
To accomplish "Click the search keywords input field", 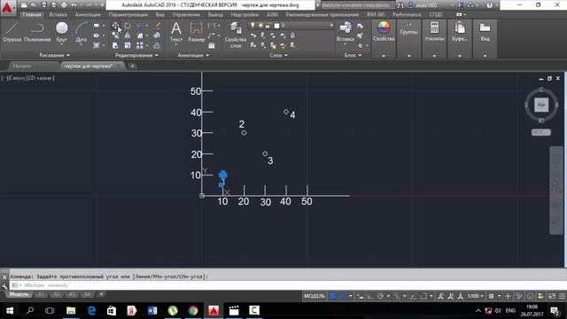I will 356,5.
